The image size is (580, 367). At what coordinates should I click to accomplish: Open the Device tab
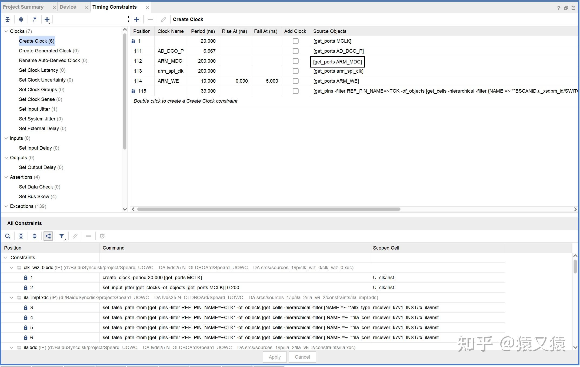[x=68, y=7]
